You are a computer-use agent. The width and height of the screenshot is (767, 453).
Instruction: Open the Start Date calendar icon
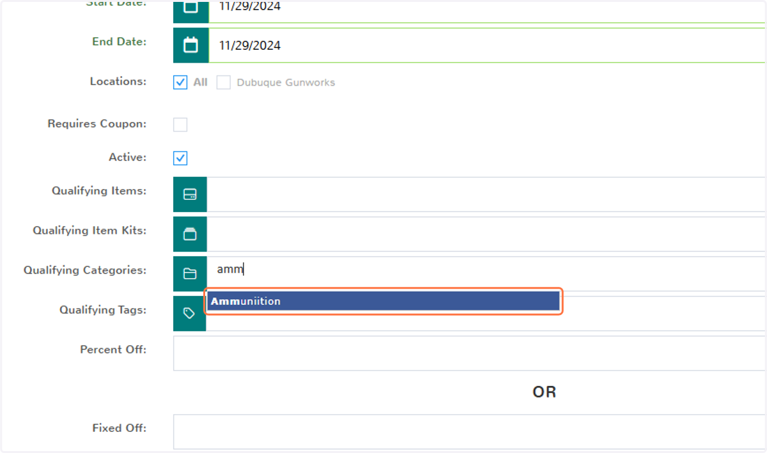point(190,11)
